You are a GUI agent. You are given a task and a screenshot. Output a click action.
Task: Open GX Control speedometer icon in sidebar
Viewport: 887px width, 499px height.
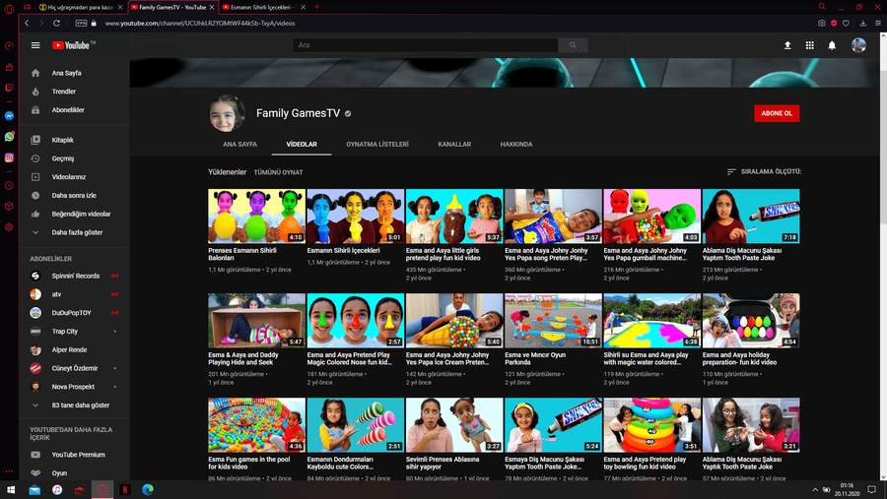coord(9,46)
